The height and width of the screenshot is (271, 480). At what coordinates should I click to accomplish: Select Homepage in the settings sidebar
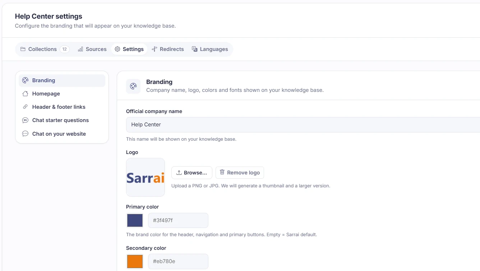(x=62, y=94)
